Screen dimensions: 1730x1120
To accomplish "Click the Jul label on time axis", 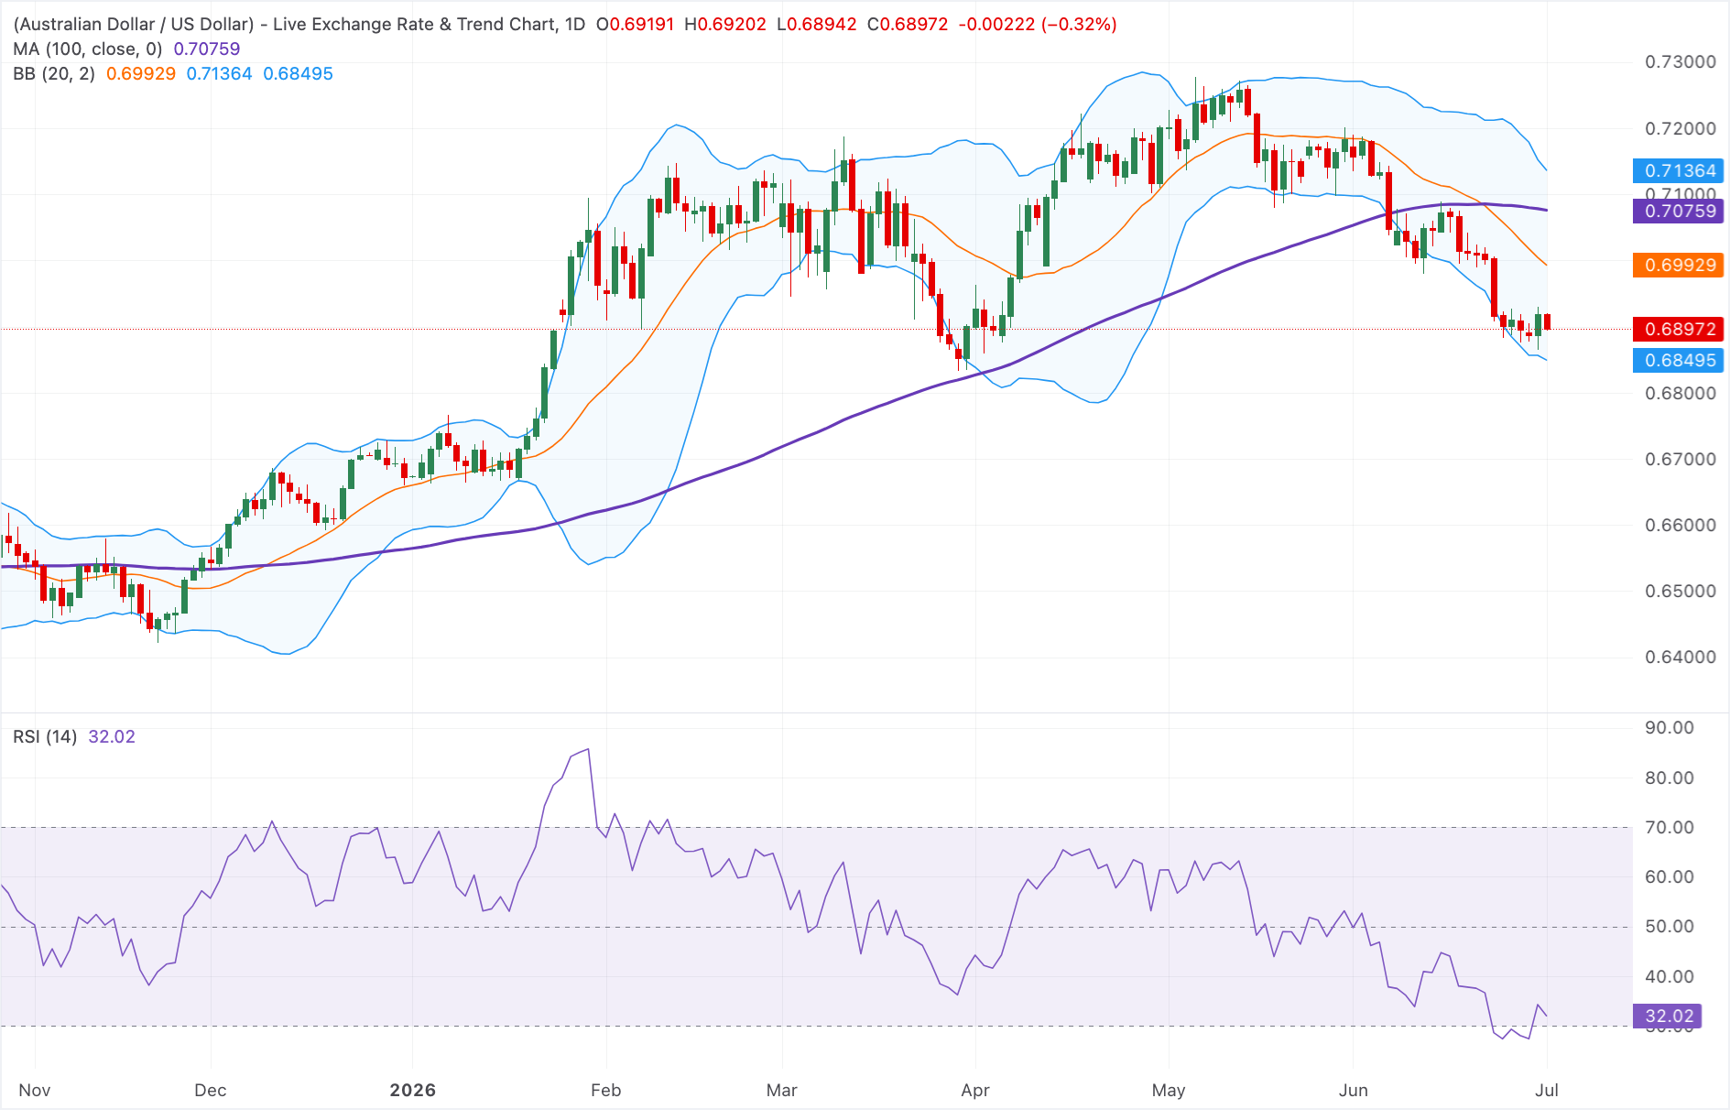I will 1547,1091.
